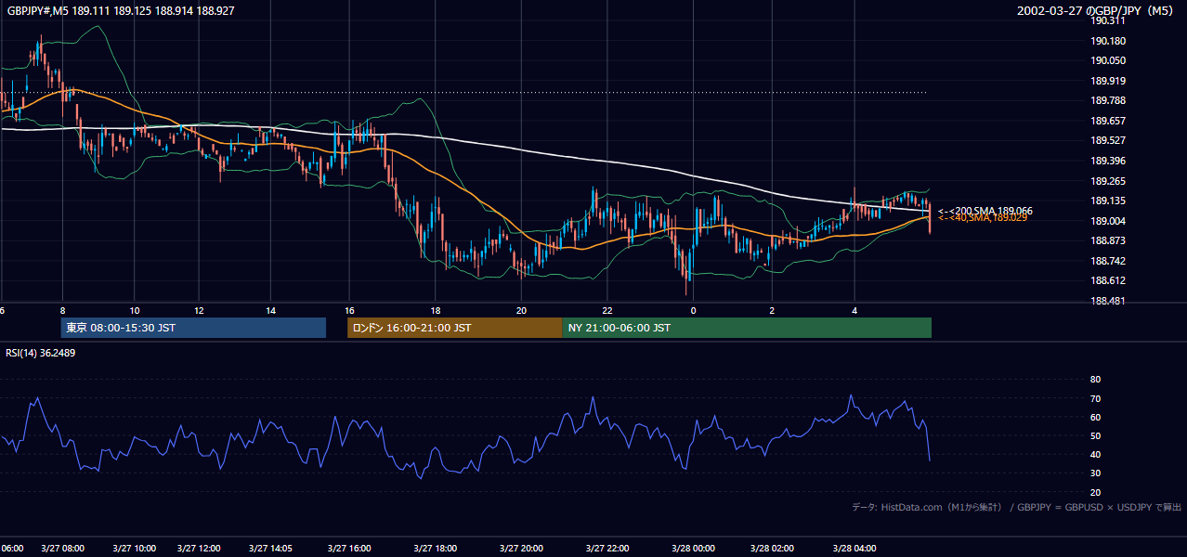Click the 3/27 08:00 date label
The height and width of the screenshot is (557, 1187).
[62, 548]
